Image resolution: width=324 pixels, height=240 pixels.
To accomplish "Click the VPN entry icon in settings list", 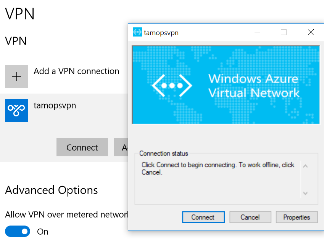I will point(16,111).
